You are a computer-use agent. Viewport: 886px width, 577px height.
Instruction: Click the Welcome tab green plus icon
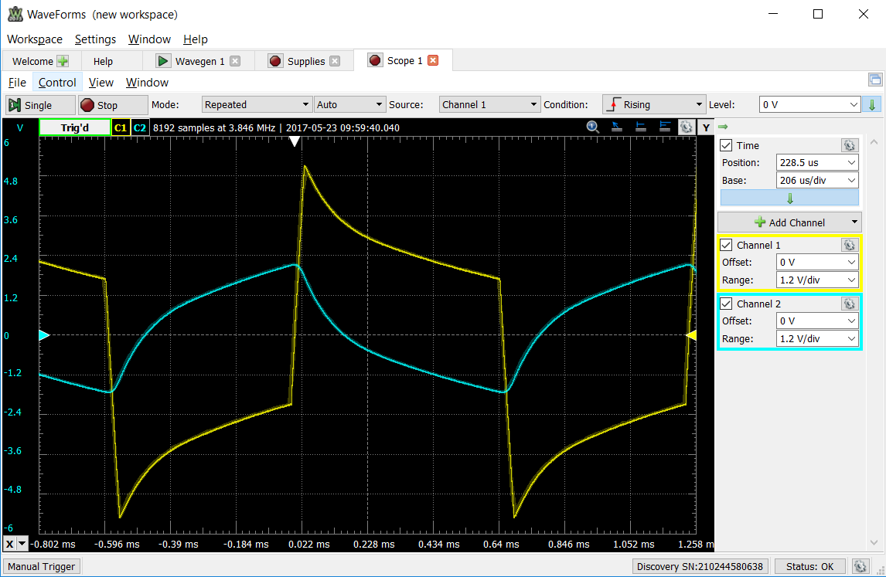tap(63, 61)
